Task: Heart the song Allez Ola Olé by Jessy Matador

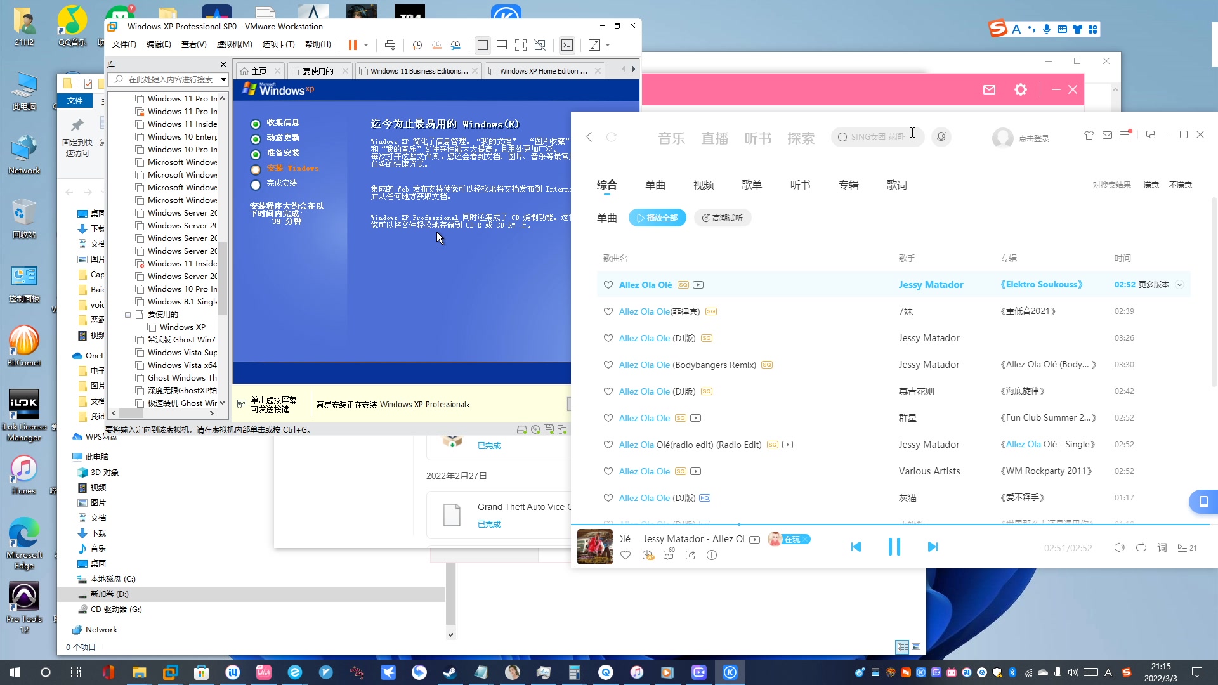Action: (x=608, y=285)
